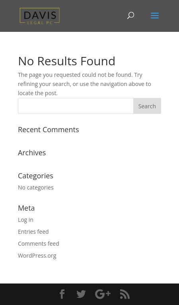Open the Google Plus footer icon

103,294
